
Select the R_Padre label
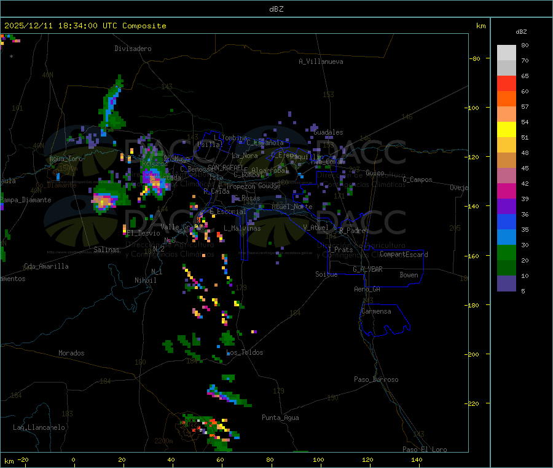click(x=352, y=231)
